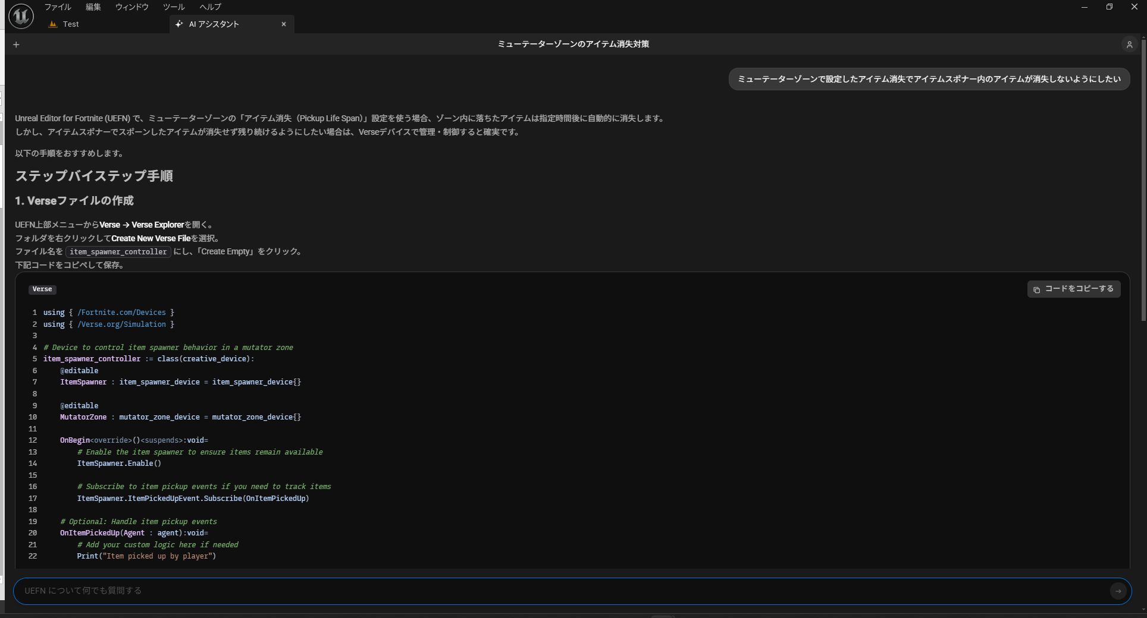The height and width of the screenshot is (618, 1147).
Task: Click the copy icon inside コードをコピーする button
Action: coord(1037,289)
